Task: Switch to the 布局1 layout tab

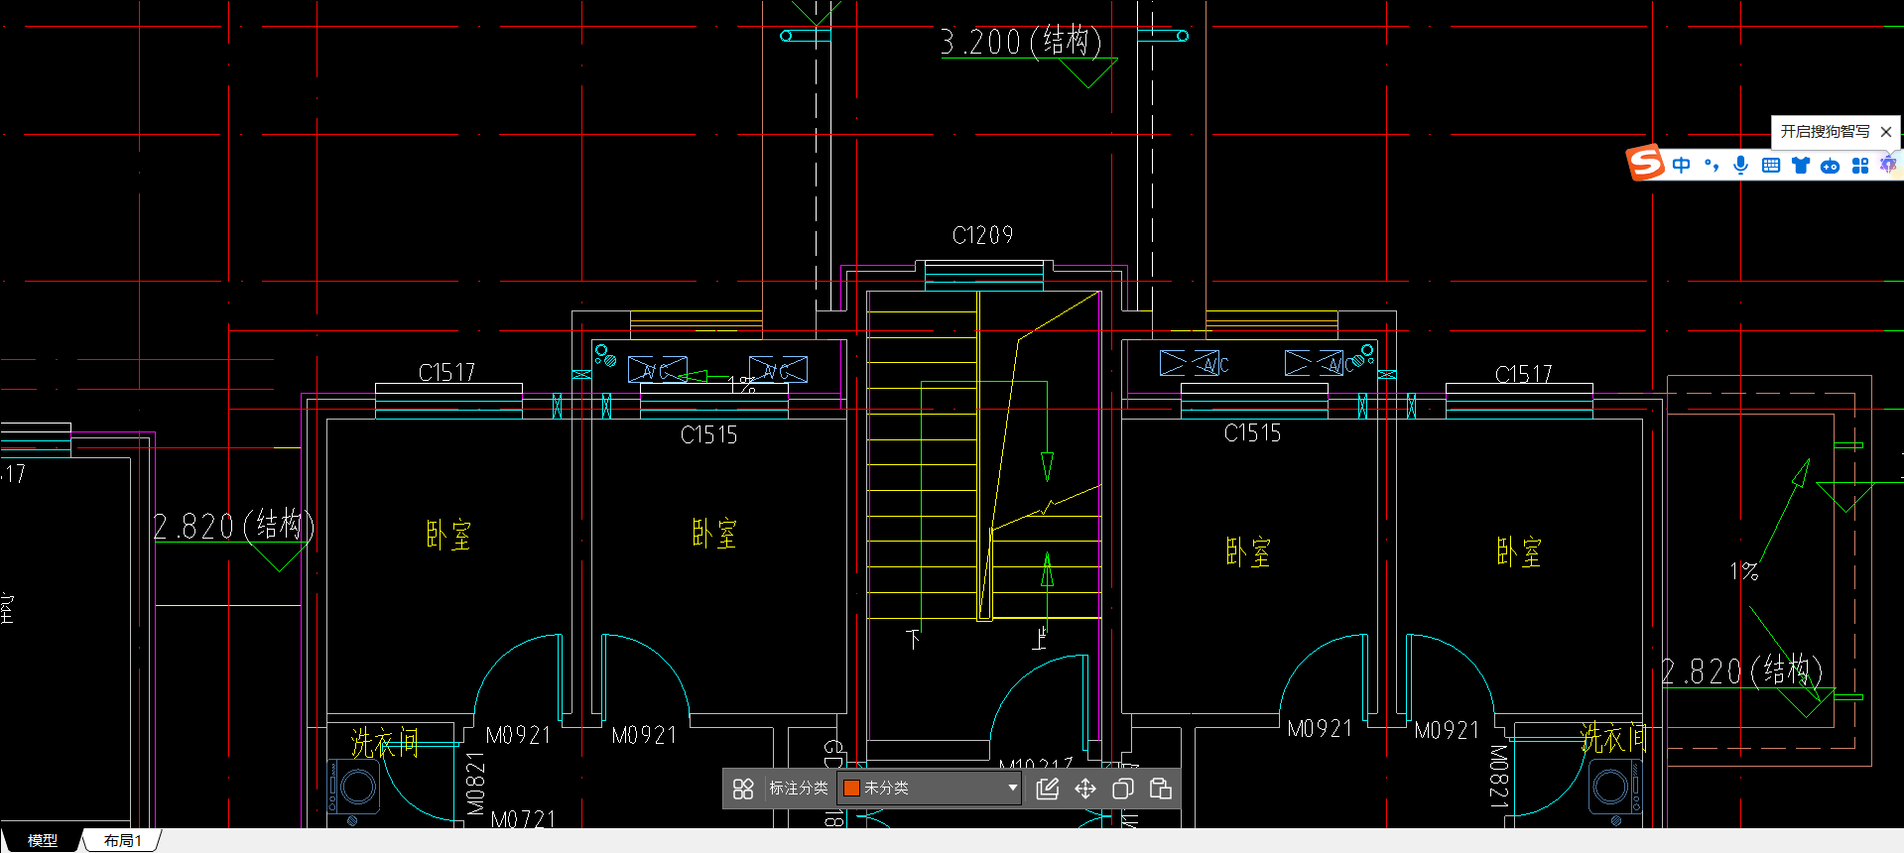Action: click(x=123, y=840)
